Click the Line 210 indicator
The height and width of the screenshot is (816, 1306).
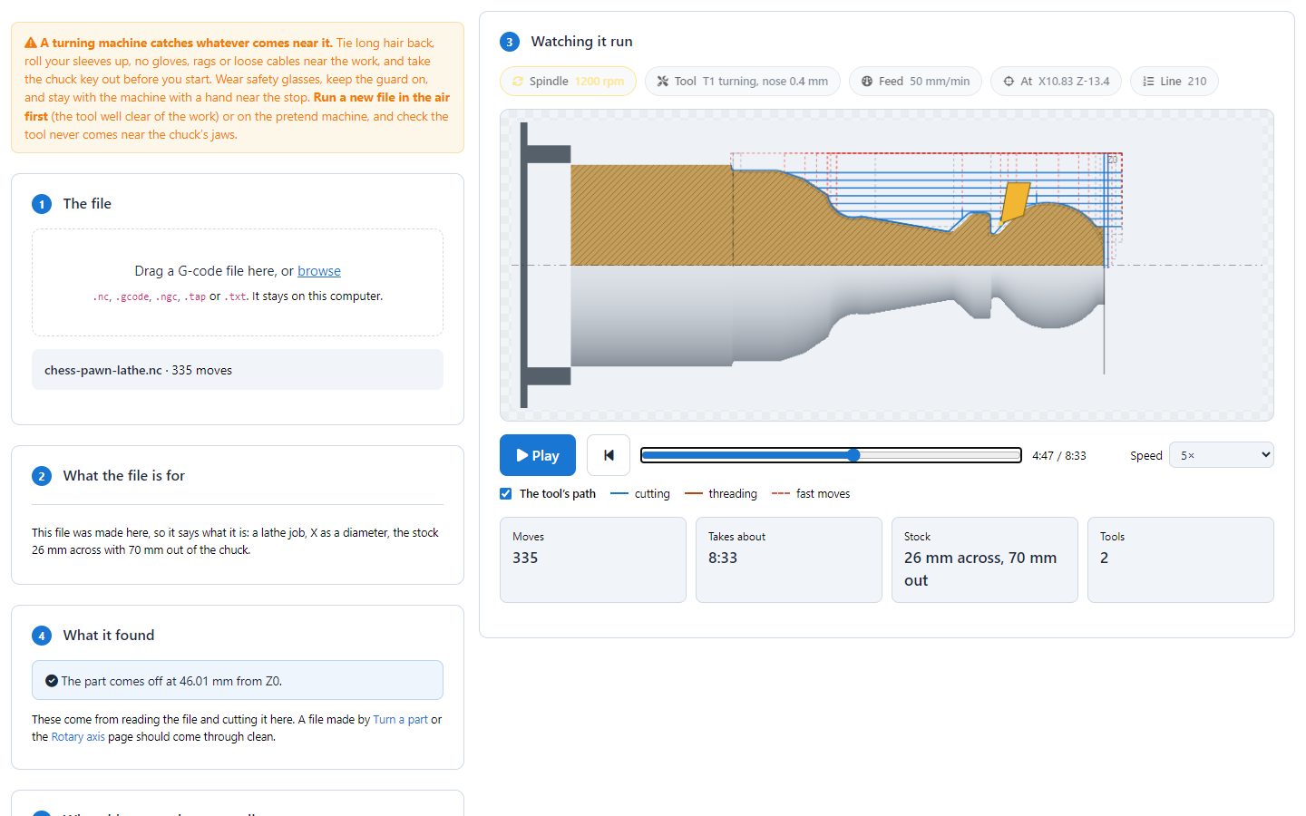(x=1174, y=82)
